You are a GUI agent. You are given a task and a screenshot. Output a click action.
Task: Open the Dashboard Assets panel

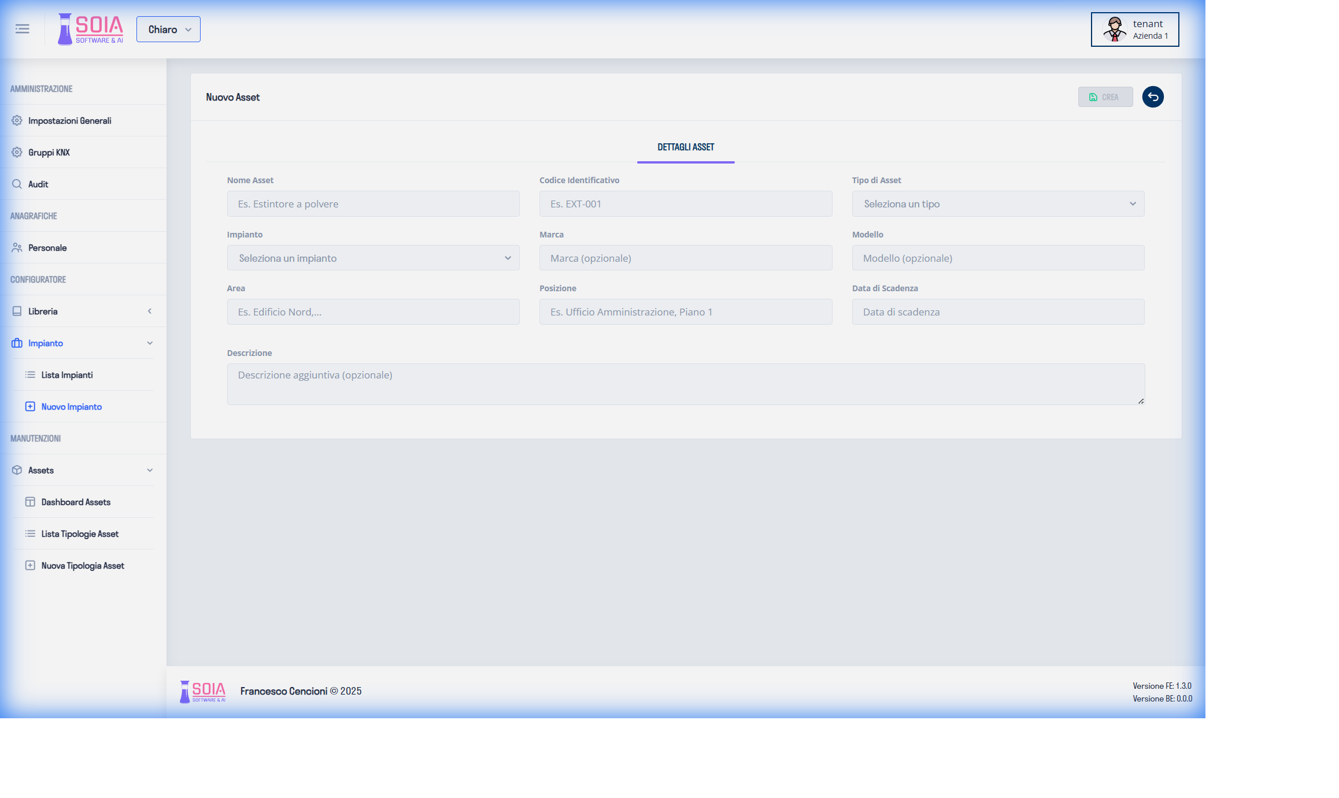coord(75,502)
